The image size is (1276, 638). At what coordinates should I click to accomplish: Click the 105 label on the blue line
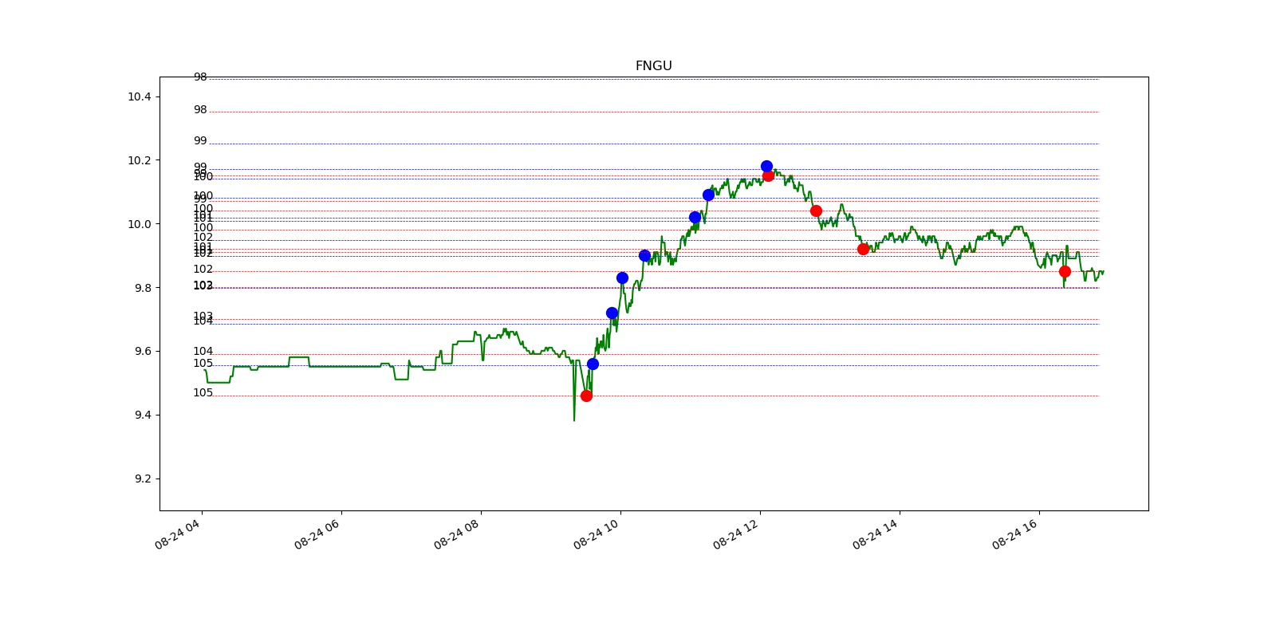203,364
